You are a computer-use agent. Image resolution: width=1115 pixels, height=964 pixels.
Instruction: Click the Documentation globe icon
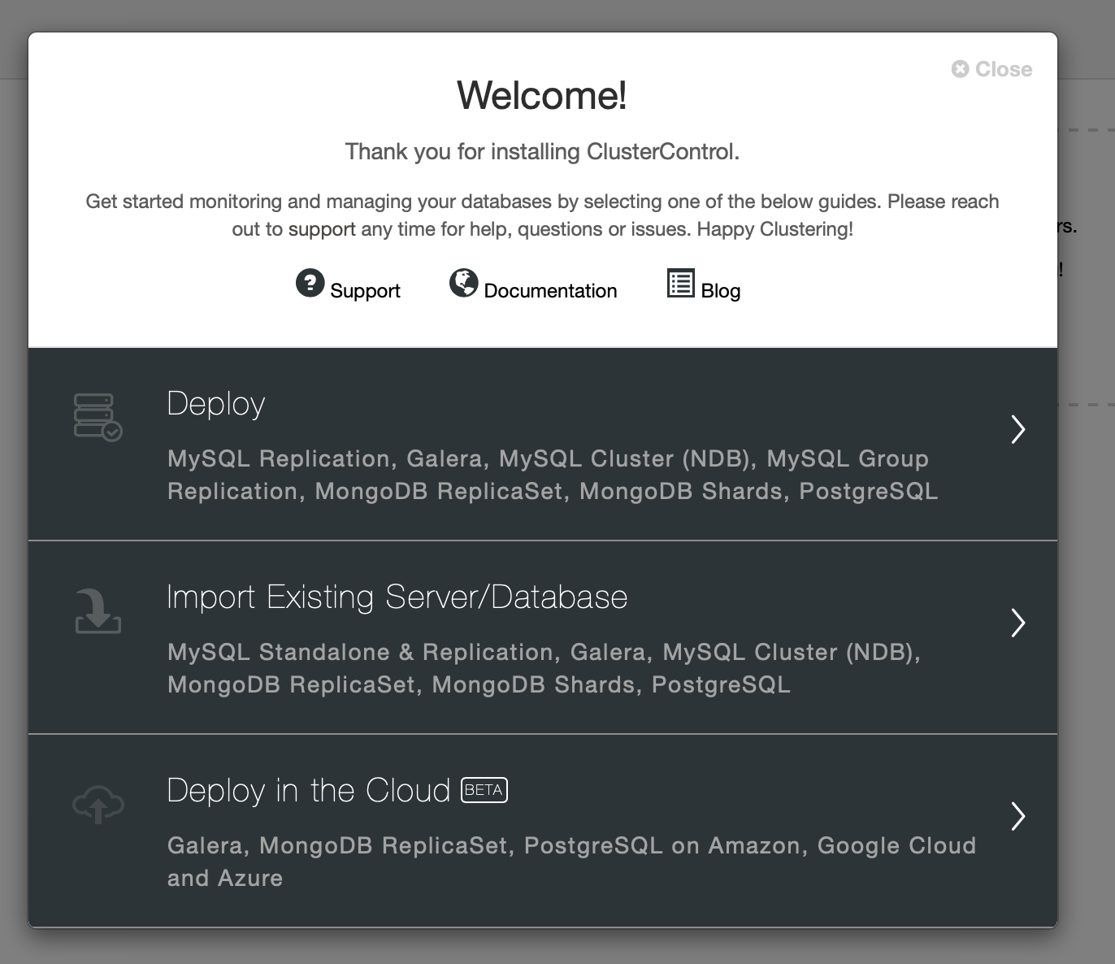(x=464, y=283)
